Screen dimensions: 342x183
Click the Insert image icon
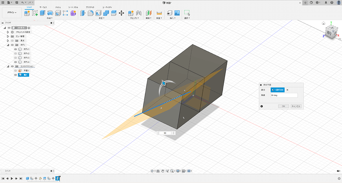click(177, 13)
